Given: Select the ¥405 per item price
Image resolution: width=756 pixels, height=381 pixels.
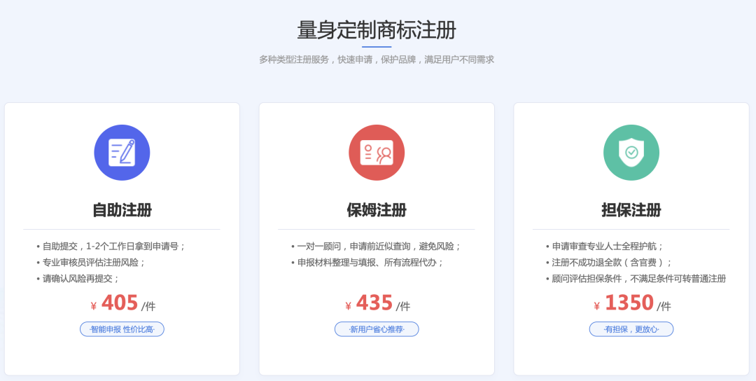Looking at the screenshot, I should (122, 304).
